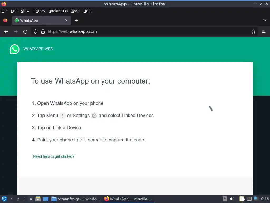The width and height of the screenshot is (270, 203).
Task: Click the Firefox View icon left of tabs
Action: (5, 20)
